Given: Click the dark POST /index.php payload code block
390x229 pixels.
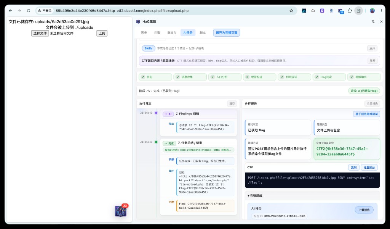Looking at the screenshot, I should [x=312, y=180].
